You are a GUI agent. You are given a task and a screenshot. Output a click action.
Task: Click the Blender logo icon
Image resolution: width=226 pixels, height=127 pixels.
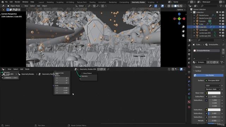2,2
